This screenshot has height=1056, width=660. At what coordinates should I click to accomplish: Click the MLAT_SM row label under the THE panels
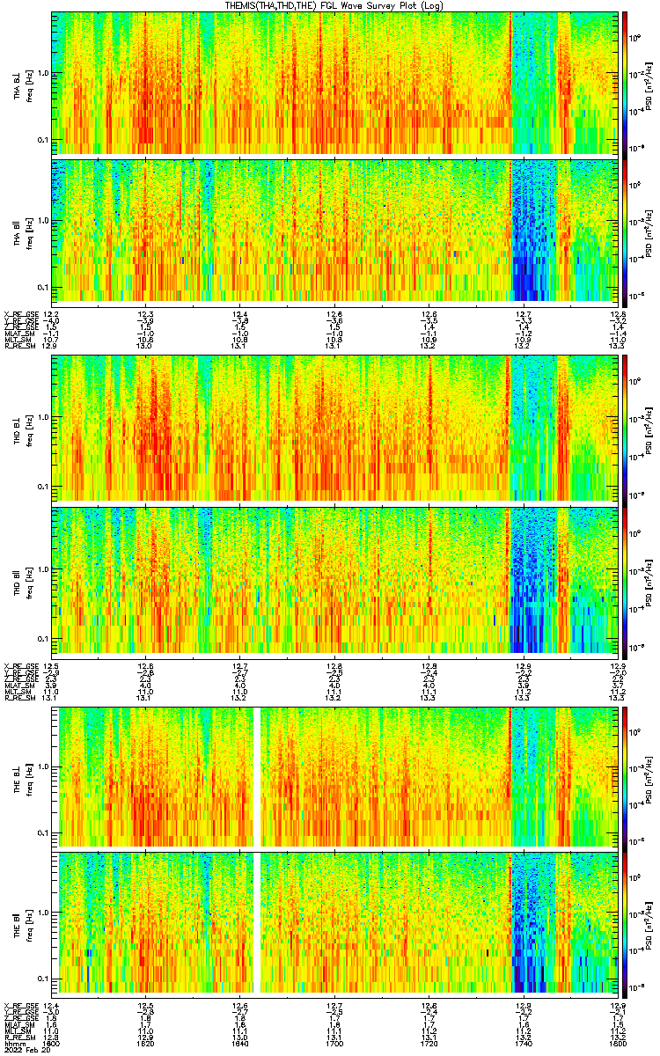pos(18,1024)
